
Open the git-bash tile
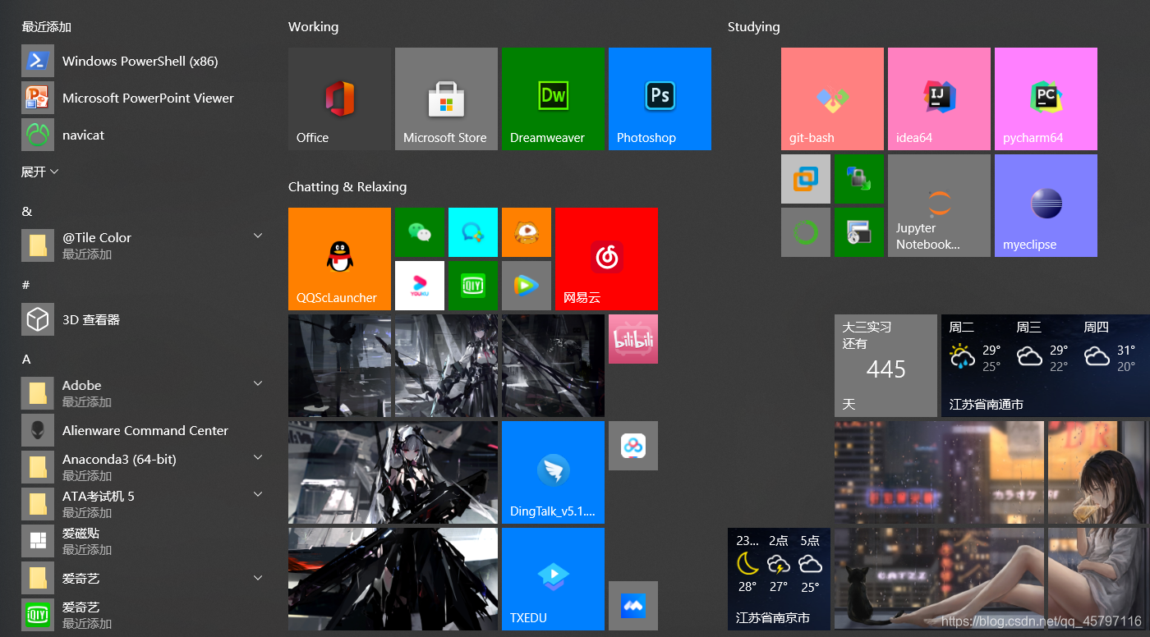(x=832, y=99)
